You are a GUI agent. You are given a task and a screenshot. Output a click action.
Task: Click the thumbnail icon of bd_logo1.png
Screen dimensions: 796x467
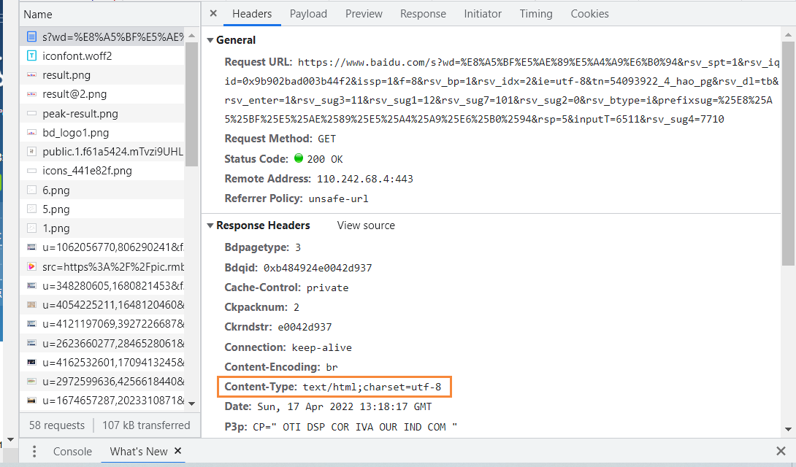tap(31, 133)
